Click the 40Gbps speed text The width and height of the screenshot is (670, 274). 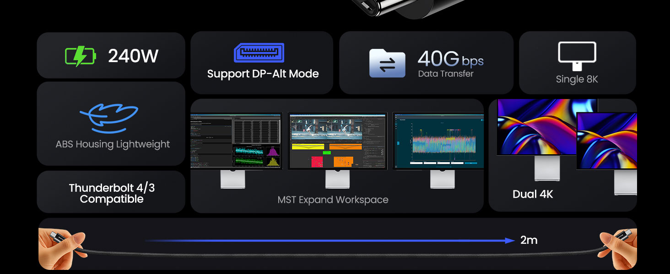[450, 59]
